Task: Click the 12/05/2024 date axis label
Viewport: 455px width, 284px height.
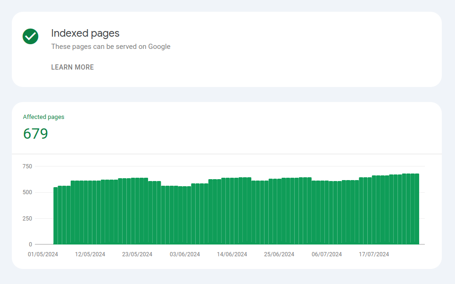Action: click(x=90, y=254)
